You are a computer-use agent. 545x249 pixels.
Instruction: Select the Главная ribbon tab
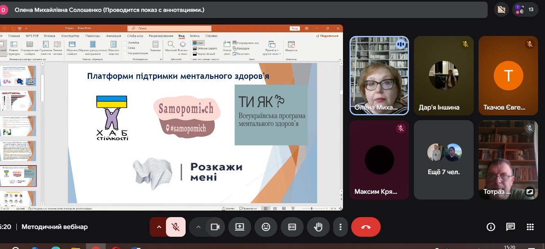coord(14,36)
